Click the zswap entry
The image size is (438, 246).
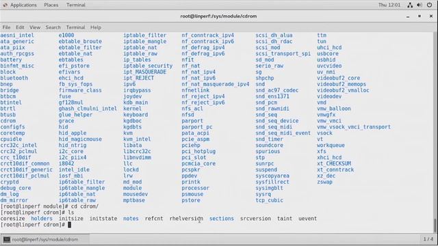(x=324, y=182)
